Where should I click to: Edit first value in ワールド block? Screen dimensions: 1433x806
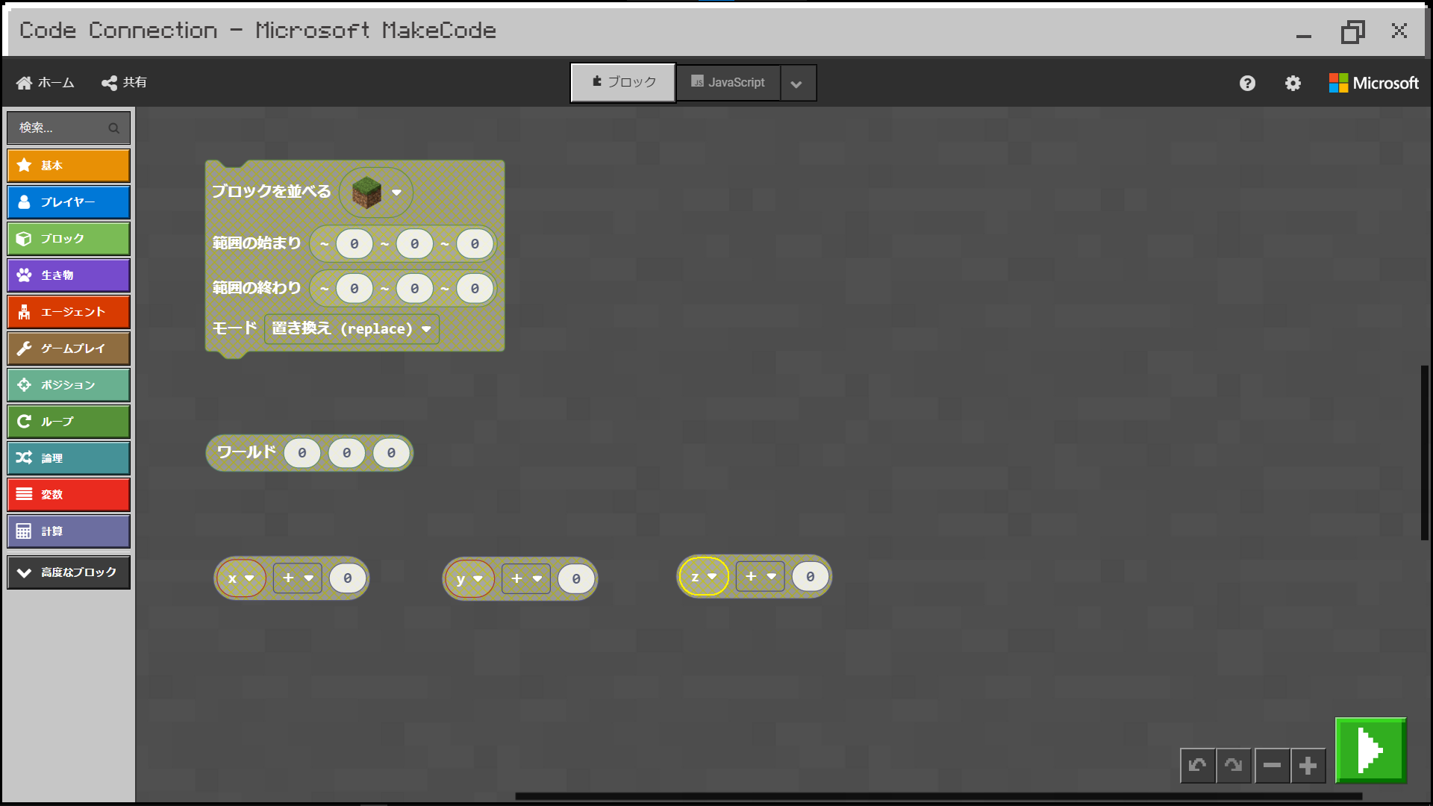(x=302, y=453)
